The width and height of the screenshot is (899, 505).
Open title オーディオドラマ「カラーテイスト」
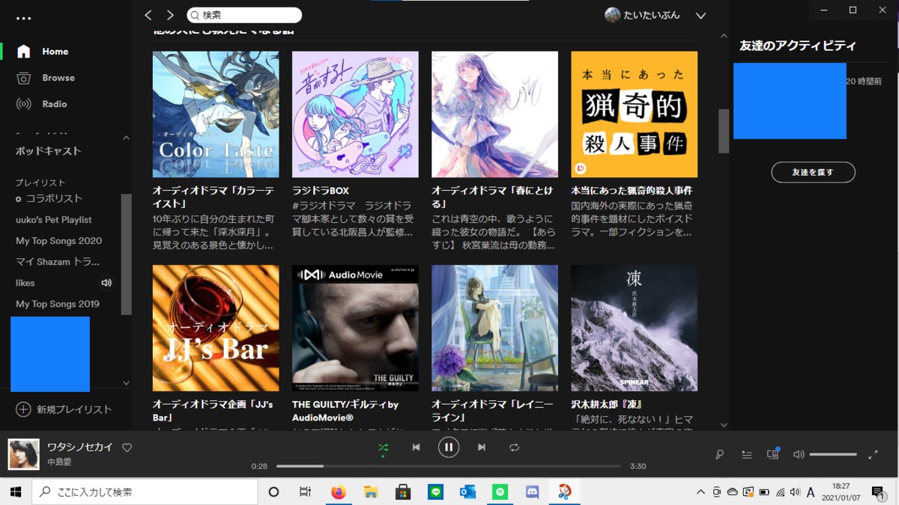click(213, 197)
